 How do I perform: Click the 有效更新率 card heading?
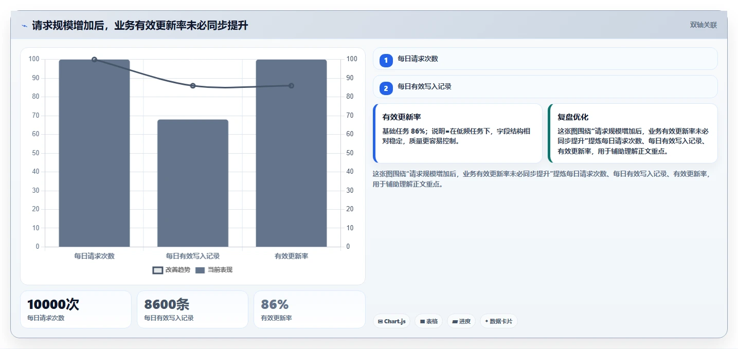coord(402,117)
